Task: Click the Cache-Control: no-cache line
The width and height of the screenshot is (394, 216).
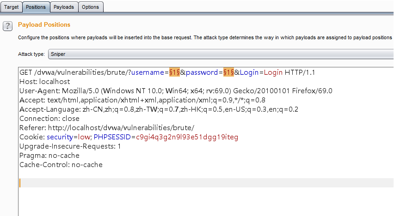Action: (61, 165)
